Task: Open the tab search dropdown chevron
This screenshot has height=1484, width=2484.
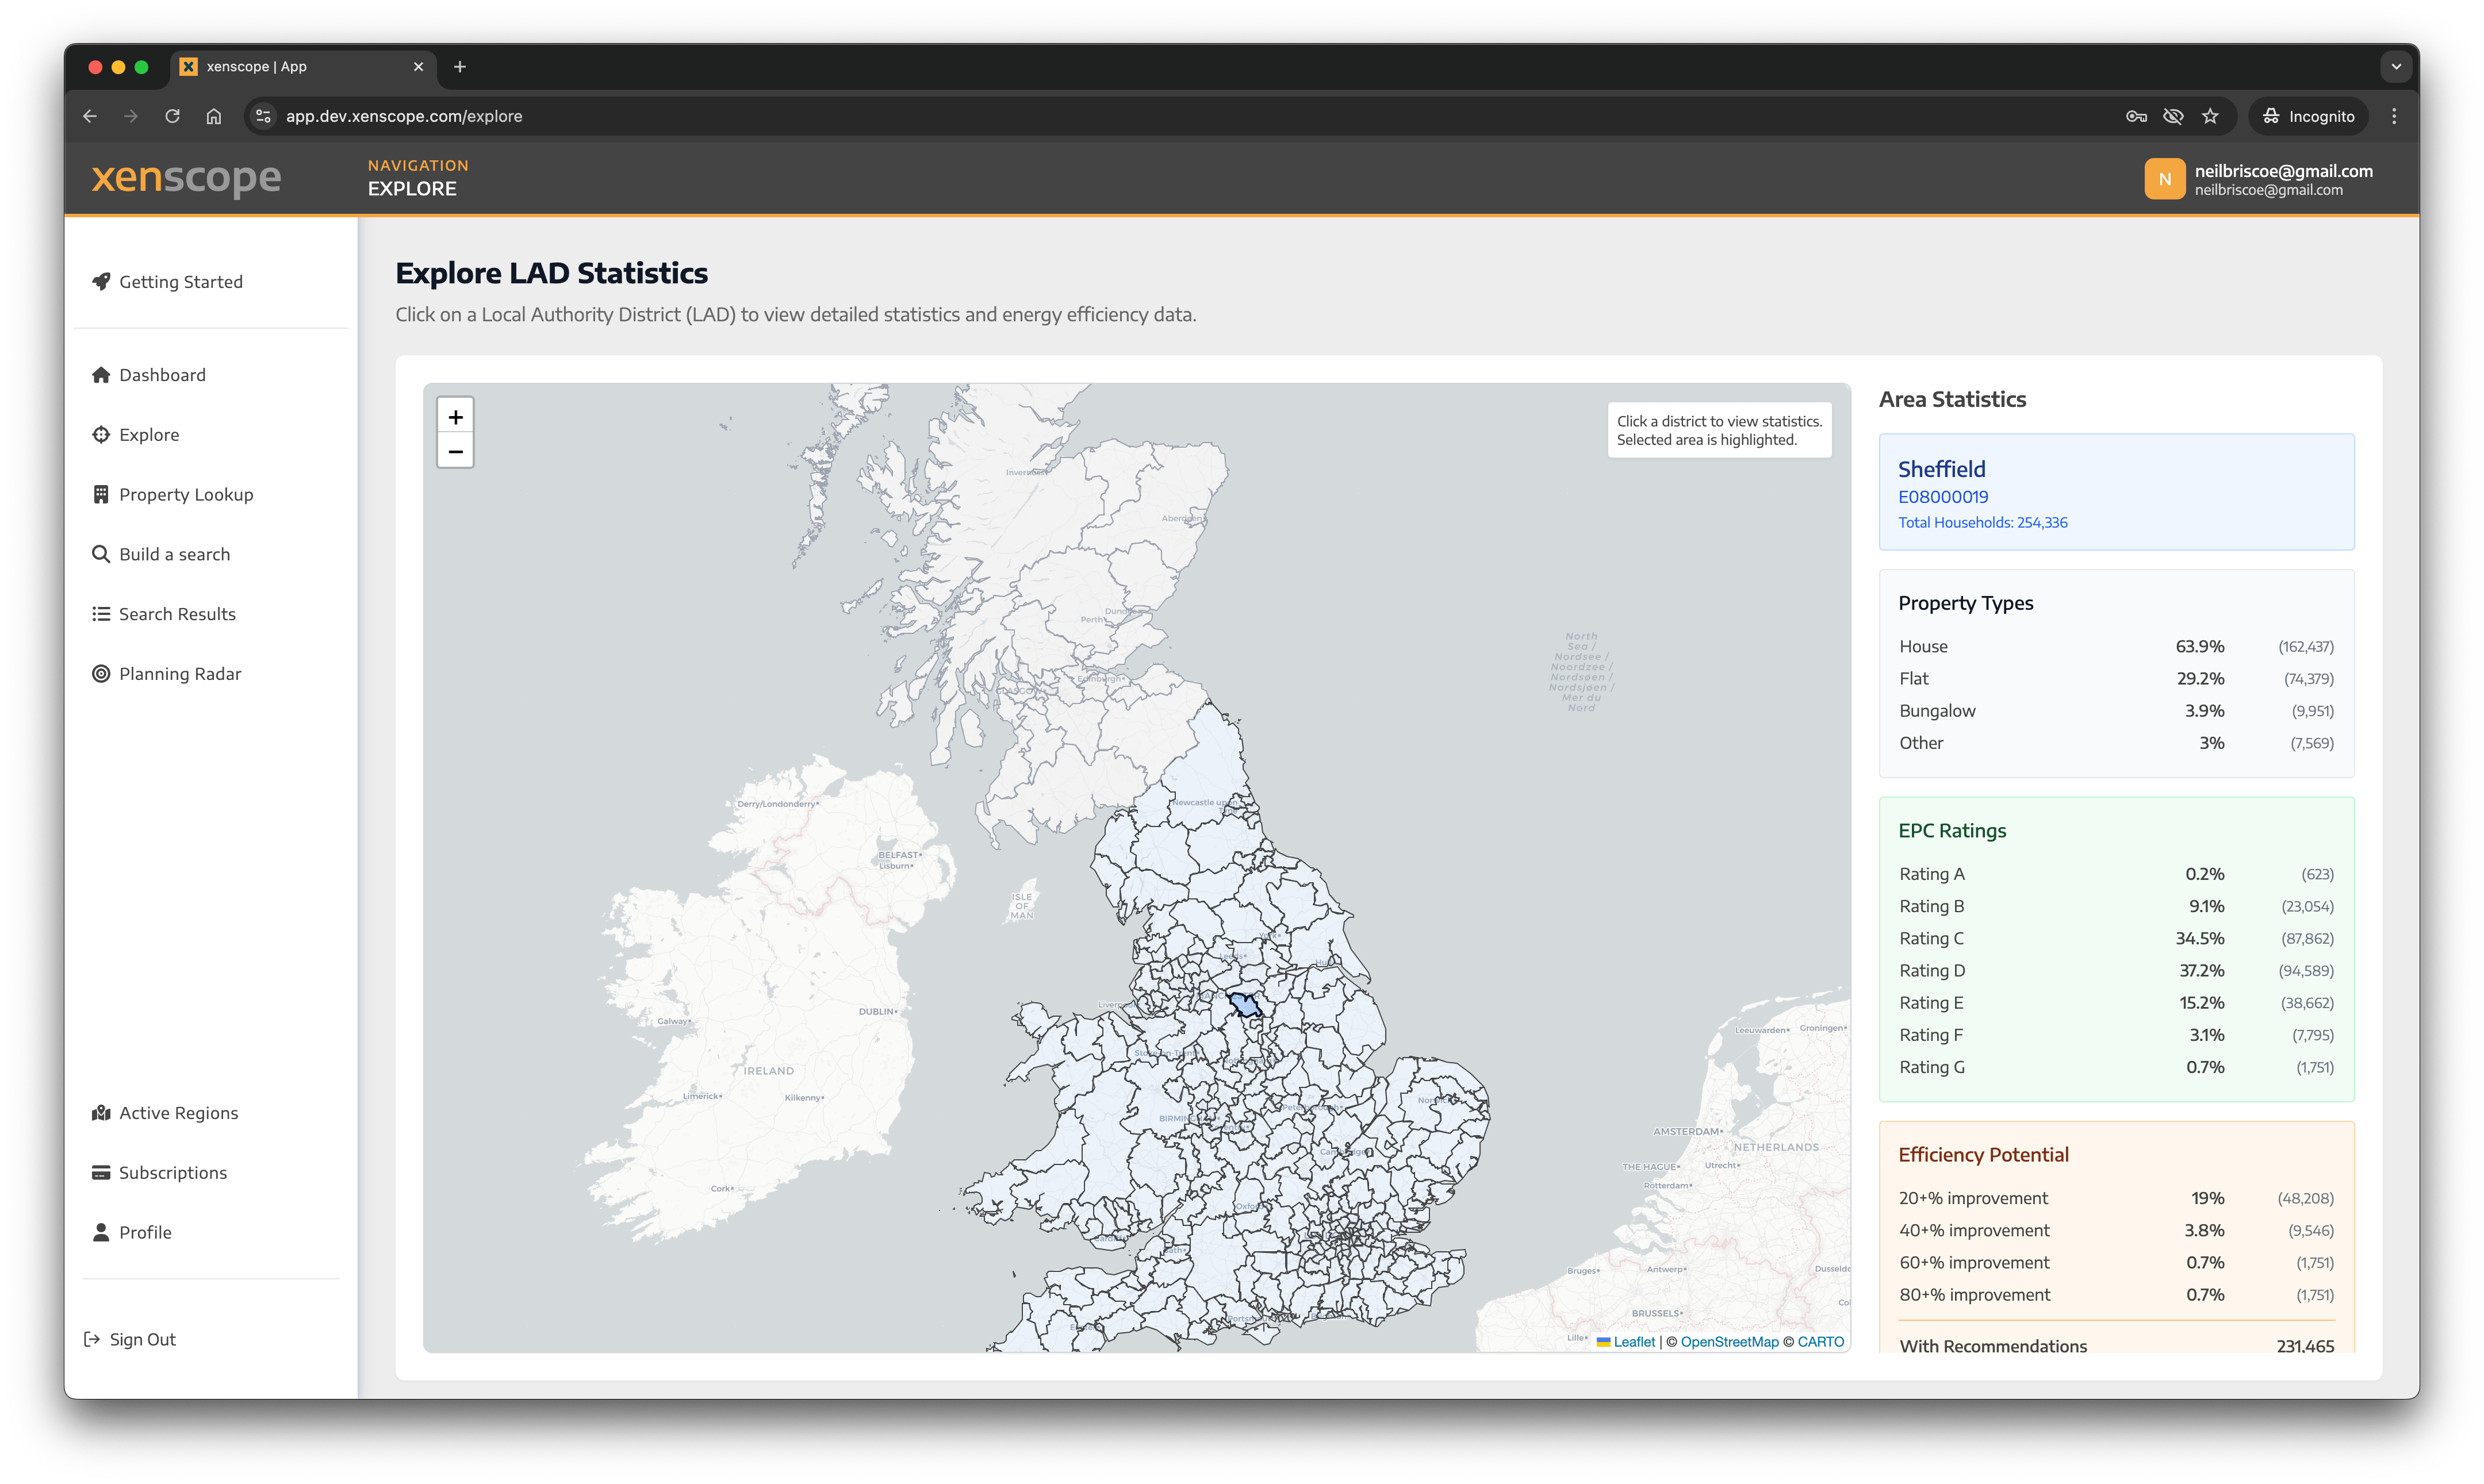Action: click(2396, 67)
